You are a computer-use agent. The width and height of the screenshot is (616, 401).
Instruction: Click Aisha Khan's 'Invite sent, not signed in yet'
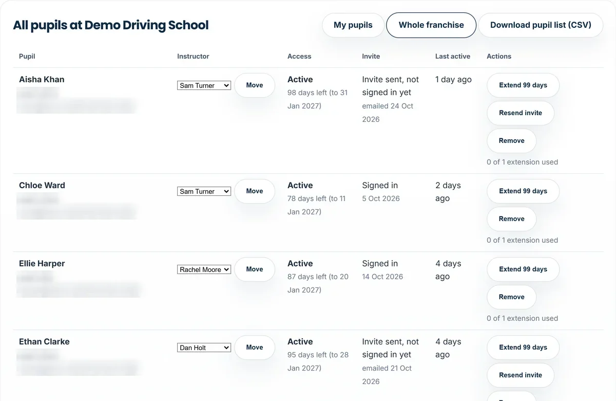pos(390,86)
